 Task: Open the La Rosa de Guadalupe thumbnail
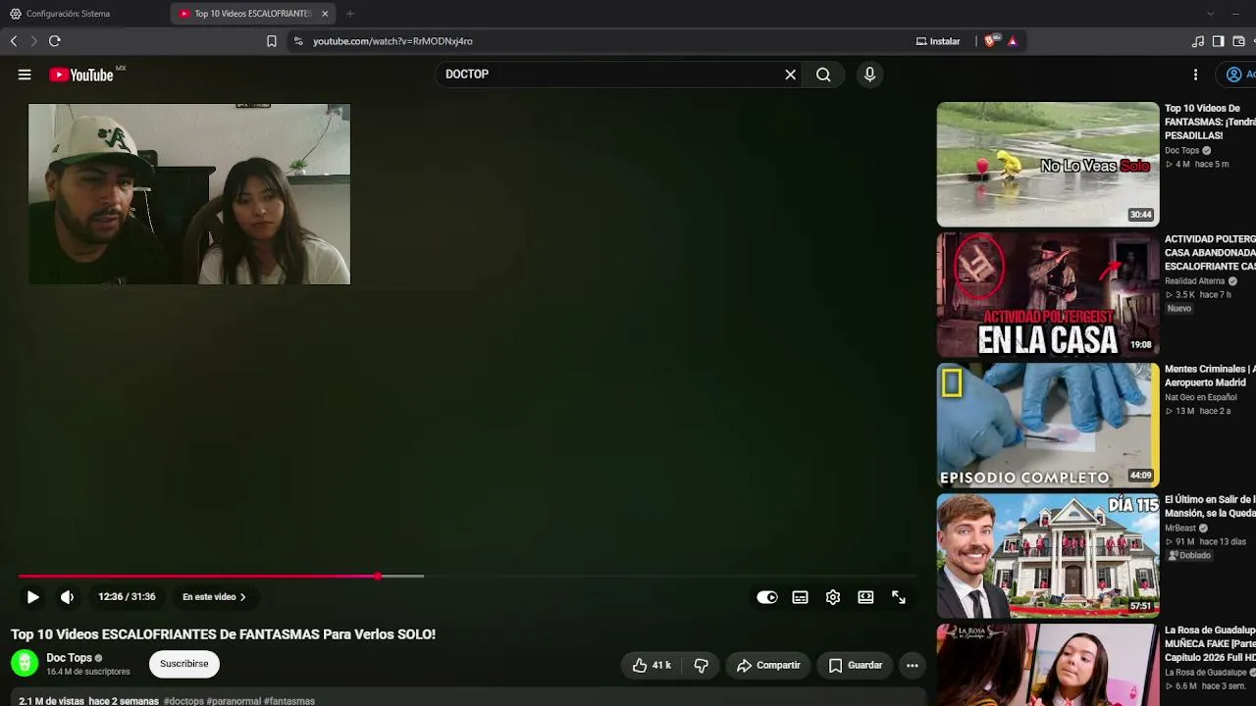pyautogui.click(x=1048, y=665)
